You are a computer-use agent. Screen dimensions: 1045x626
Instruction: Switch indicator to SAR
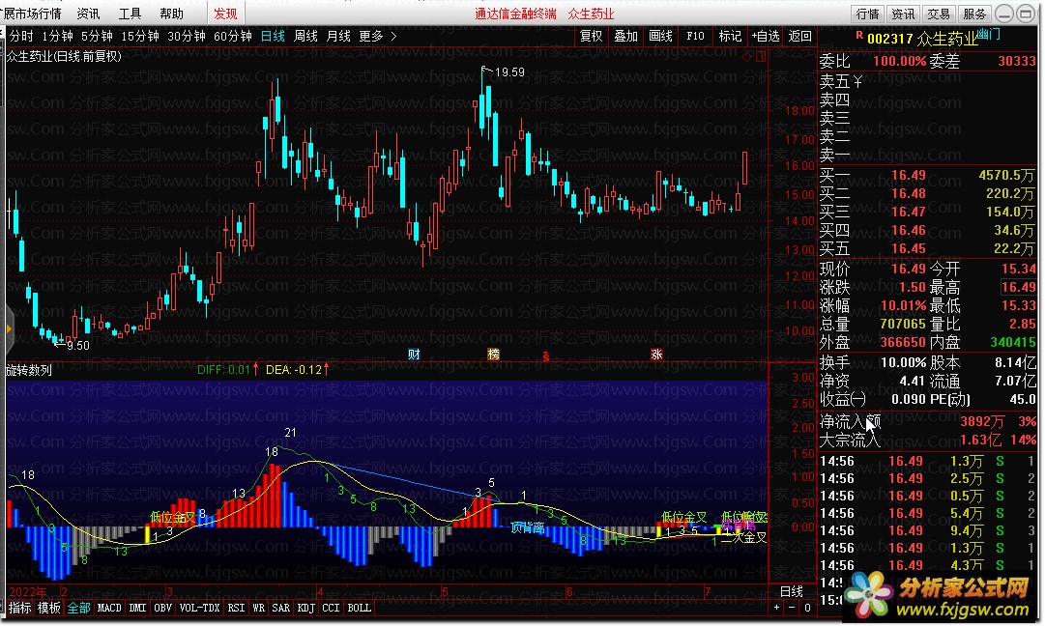pyautogui.click(x=280, y=608)
